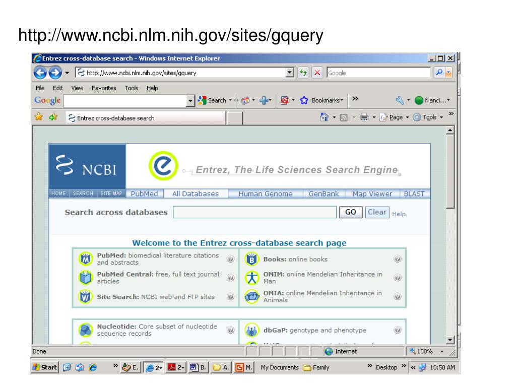The image size is (516, 387).
Task: Refresh the page with the green arrows icon
Action: (x=303, y=73)
